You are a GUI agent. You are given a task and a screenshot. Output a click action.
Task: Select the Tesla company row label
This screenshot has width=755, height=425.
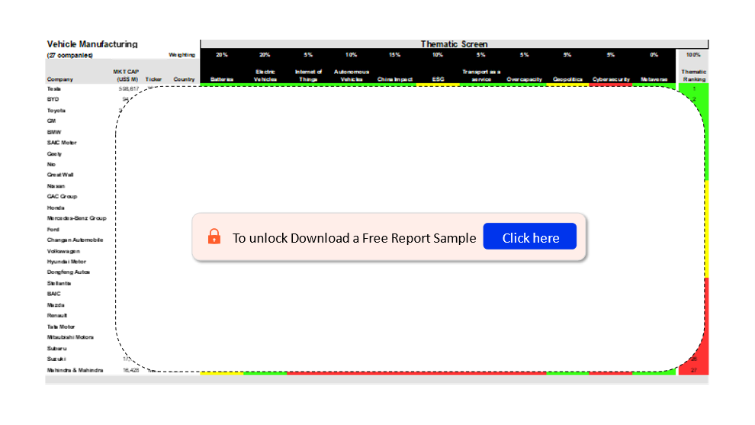pos(54,89)
